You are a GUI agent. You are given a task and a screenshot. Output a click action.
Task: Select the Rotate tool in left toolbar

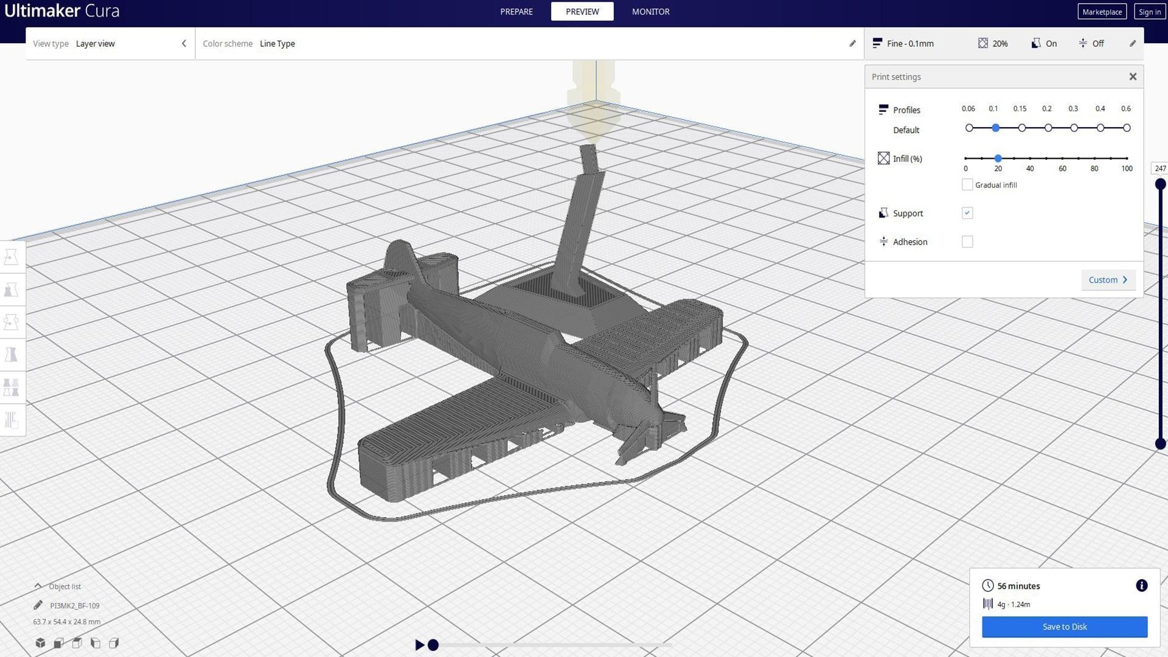12,322
